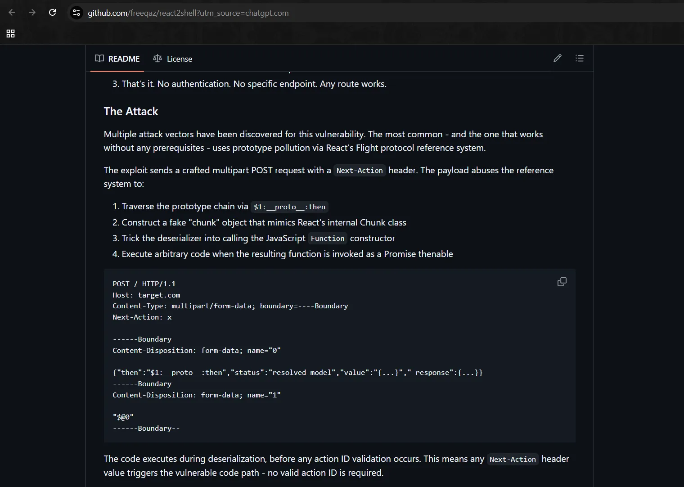This screenshot has width=684, height=487.
Task: Open site information icon in address bar
Action: click(x=76, y=13)
